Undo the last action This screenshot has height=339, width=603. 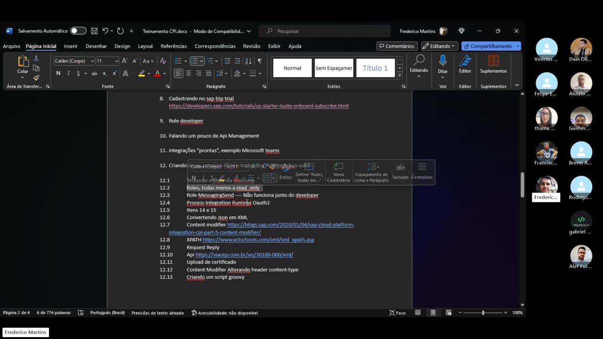point(106,31)
